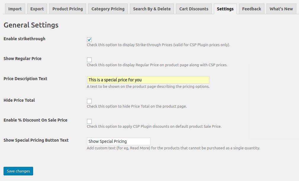
Task: Select the Search By & Delete tab
Action: [152, 9]
